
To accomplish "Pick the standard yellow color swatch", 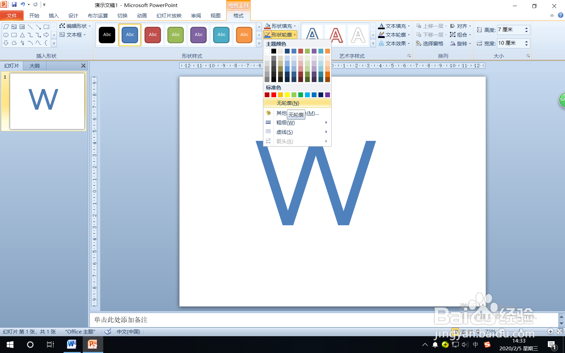I will (287, 95).
